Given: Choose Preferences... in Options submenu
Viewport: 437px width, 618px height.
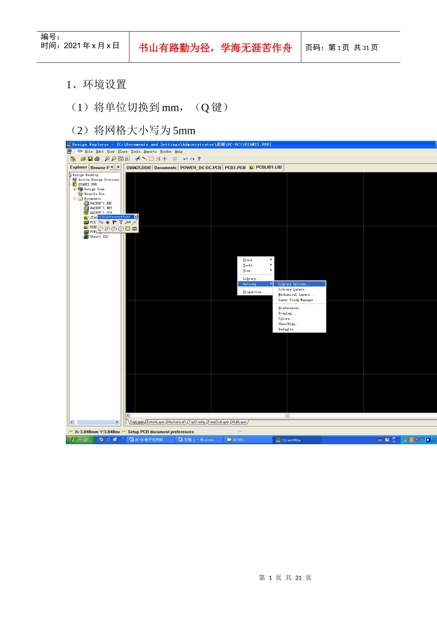Looking at the screenshot, I should [299, 308].
